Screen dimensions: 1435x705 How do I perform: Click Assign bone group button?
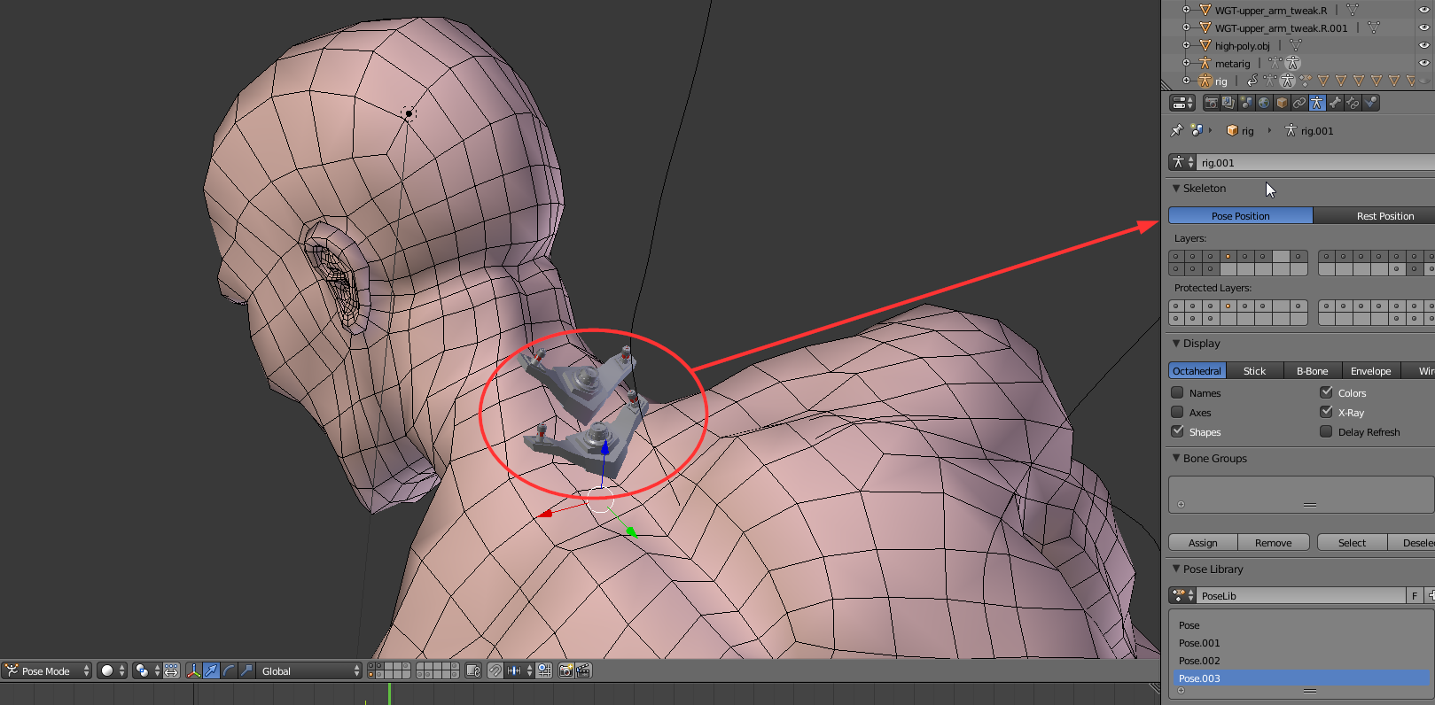(1203, 543)
